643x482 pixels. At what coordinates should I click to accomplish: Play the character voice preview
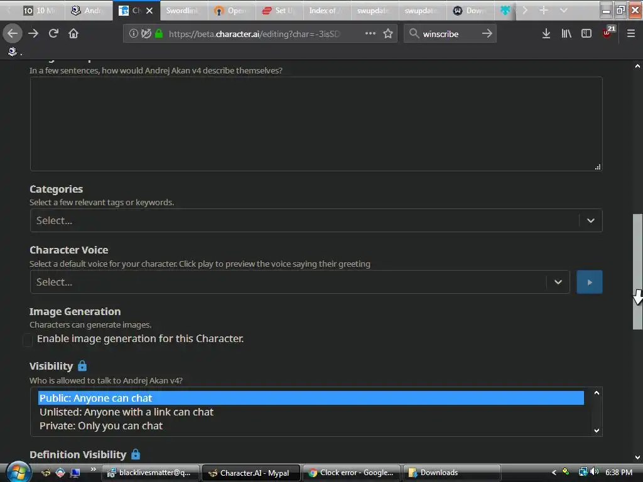coord(589,282)
